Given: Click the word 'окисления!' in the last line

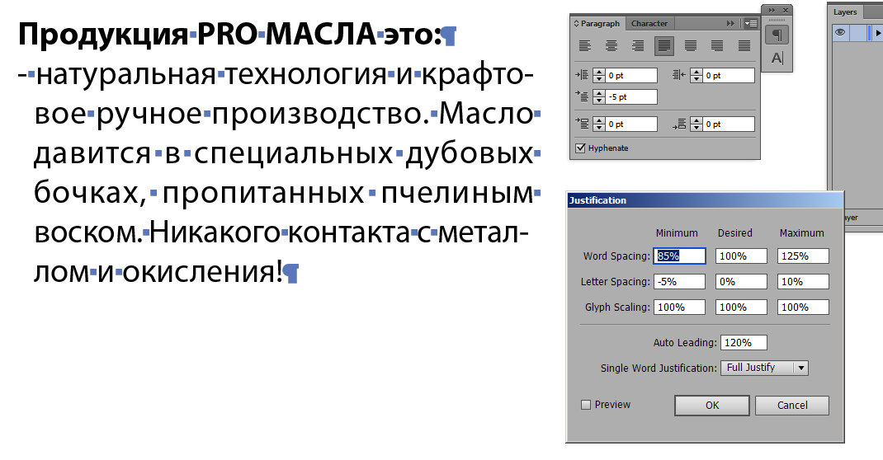Looking at the screenshot, I should (203, 272).
